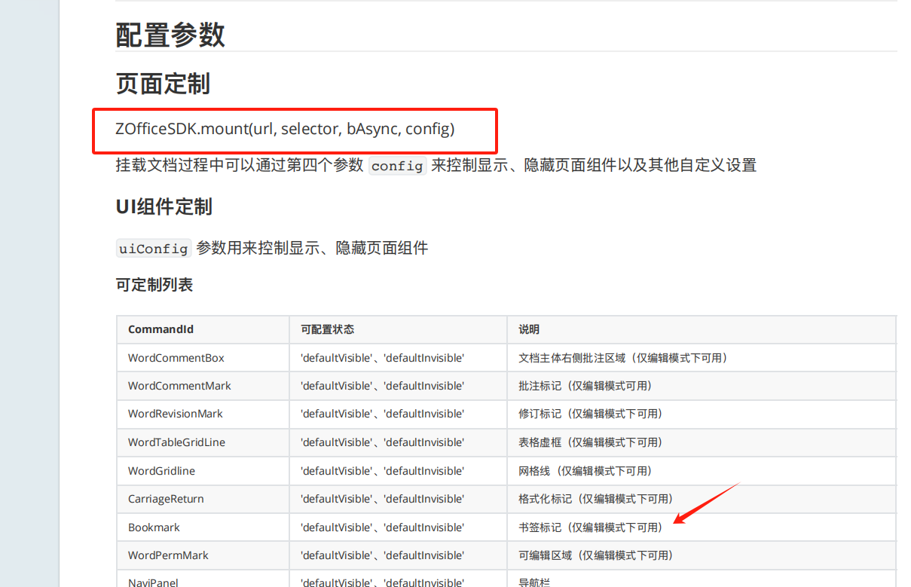911x587 pixels.
Task: Click the 页面定制 section heading
Action: (163, 84)
